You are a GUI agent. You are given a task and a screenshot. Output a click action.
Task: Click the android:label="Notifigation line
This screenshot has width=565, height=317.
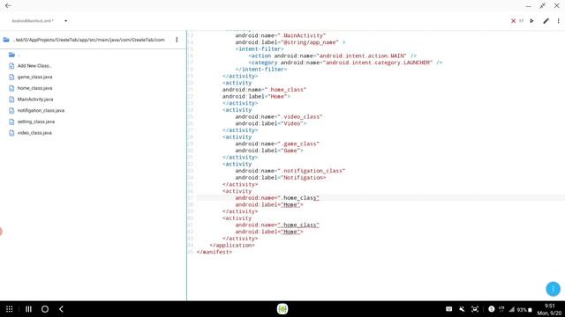click(x=281, y=178)
